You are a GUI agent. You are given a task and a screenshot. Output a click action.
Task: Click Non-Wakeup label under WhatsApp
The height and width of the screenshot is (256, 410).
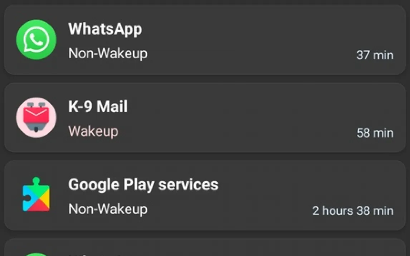point(108,54)
